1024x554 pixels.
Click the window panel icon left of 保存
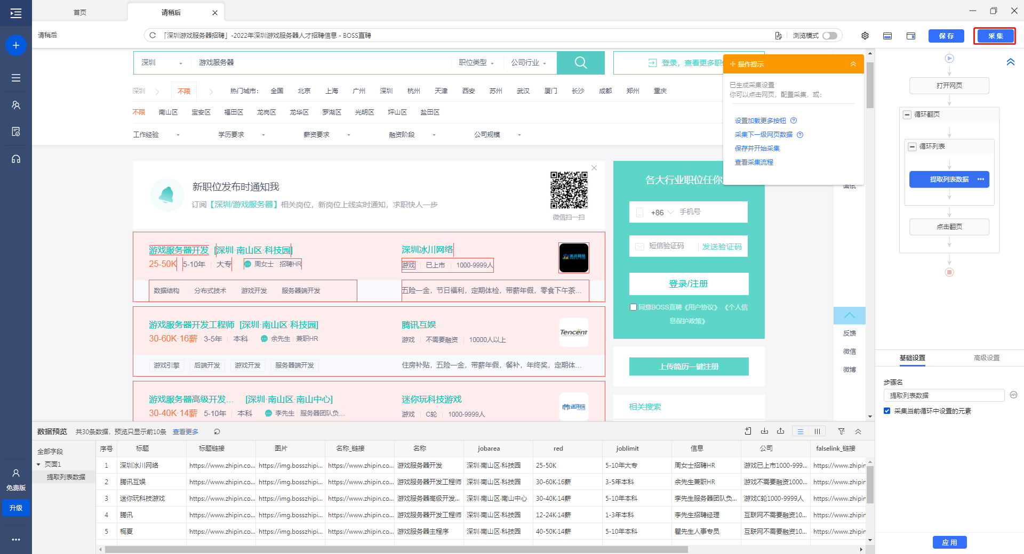[911, 36]
